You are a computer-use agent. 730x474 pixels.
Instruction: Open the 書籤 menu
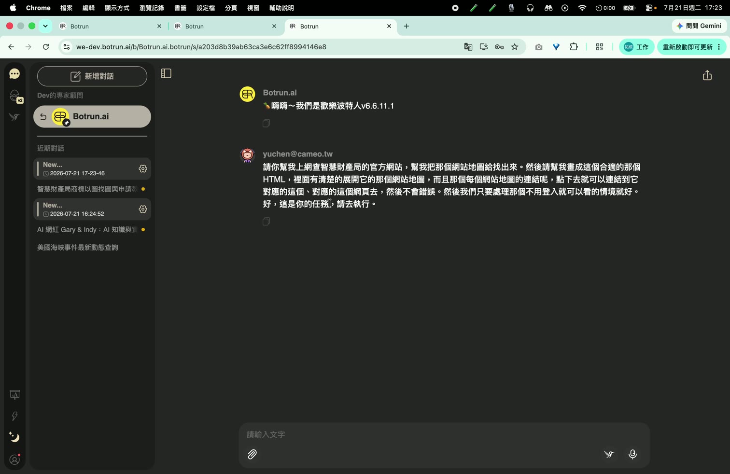181,8
